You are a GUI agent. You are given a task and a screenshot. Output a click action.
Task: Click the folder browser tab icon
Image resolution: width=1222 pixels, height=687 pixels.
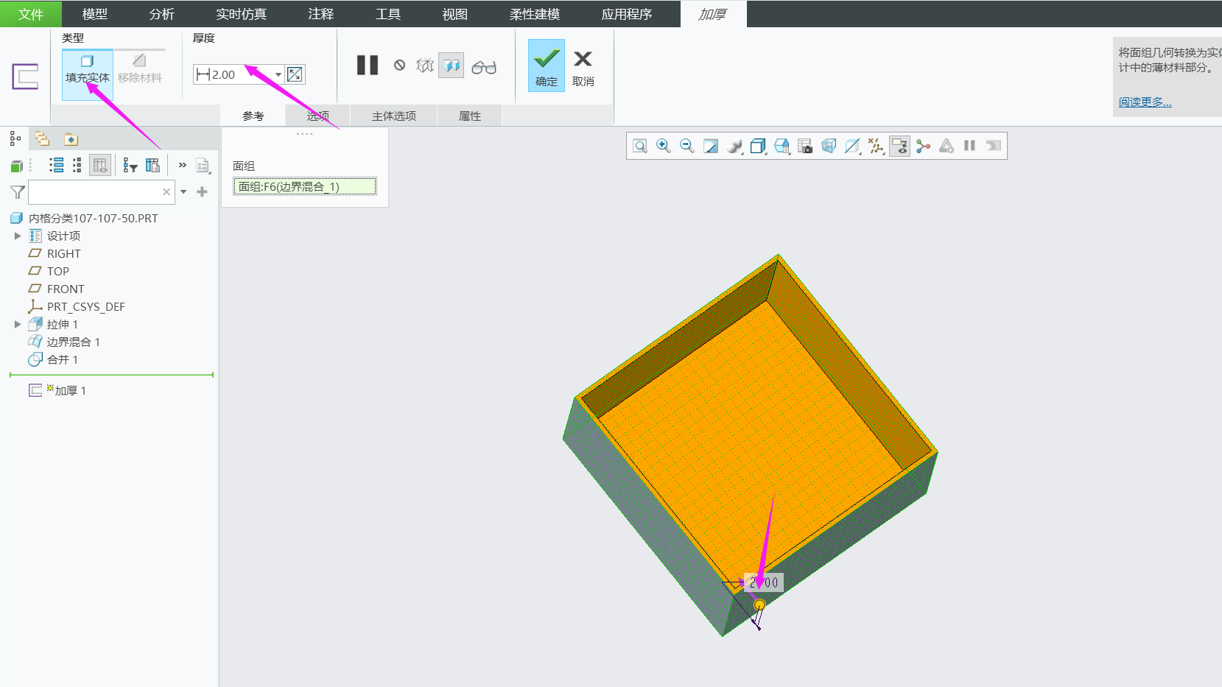pos(42,139)
